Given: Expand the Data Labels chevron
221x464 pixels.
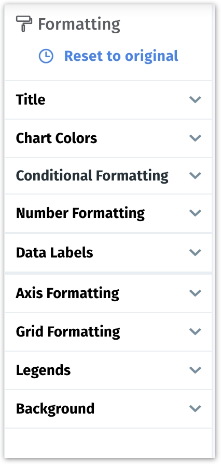Looking at the screenshot, I should pyautogui.click(x=195, y=252).
